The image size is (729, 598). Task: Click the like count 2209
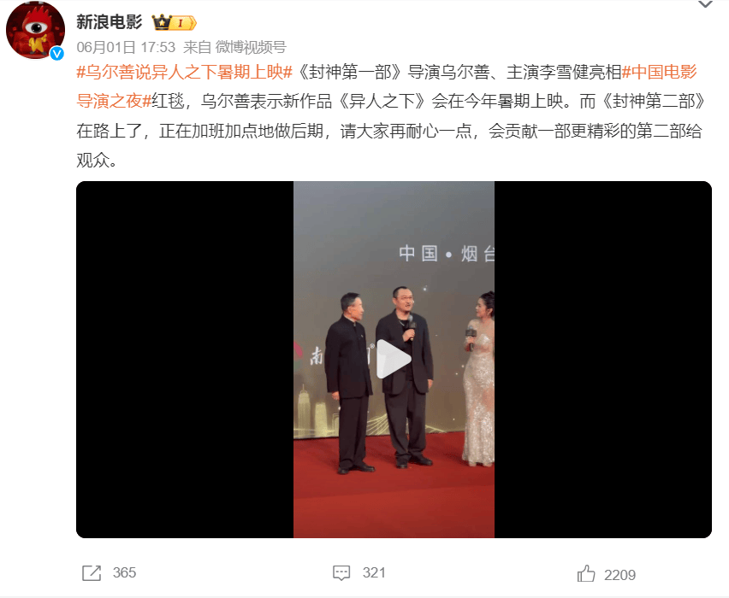[619, 575]
